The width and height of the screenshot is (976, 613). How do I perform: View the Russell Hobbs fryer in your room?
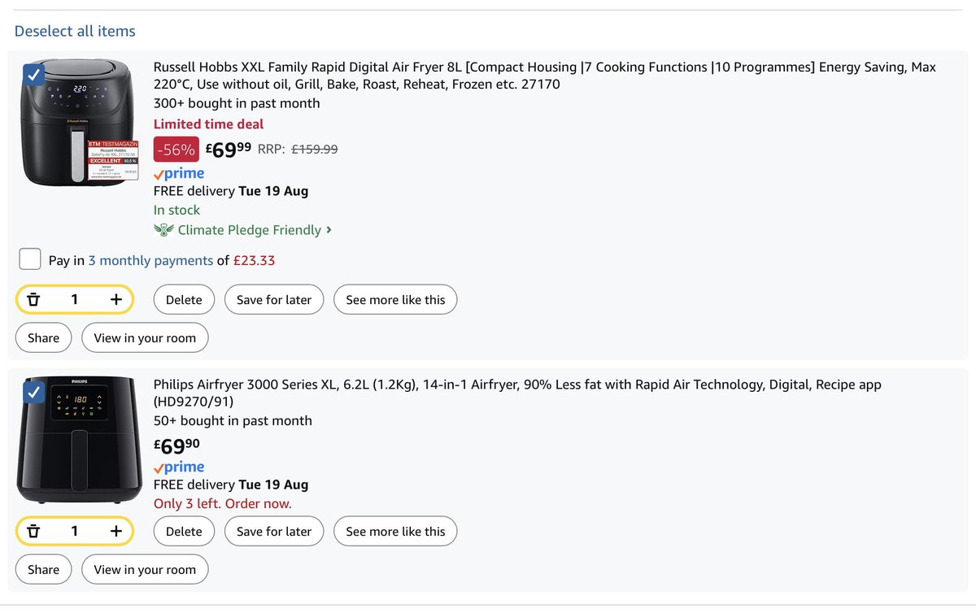tap(145, 337)
